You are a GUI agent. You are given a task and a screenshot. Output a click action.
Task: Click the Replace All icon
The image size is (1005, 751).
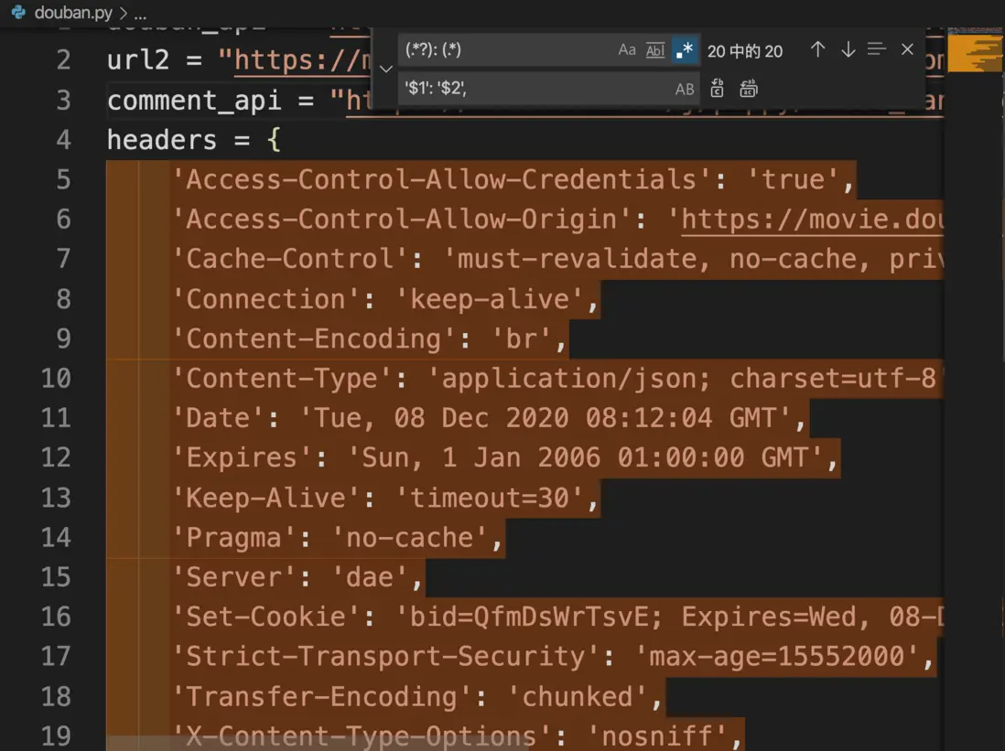click(x=748, y=89)
